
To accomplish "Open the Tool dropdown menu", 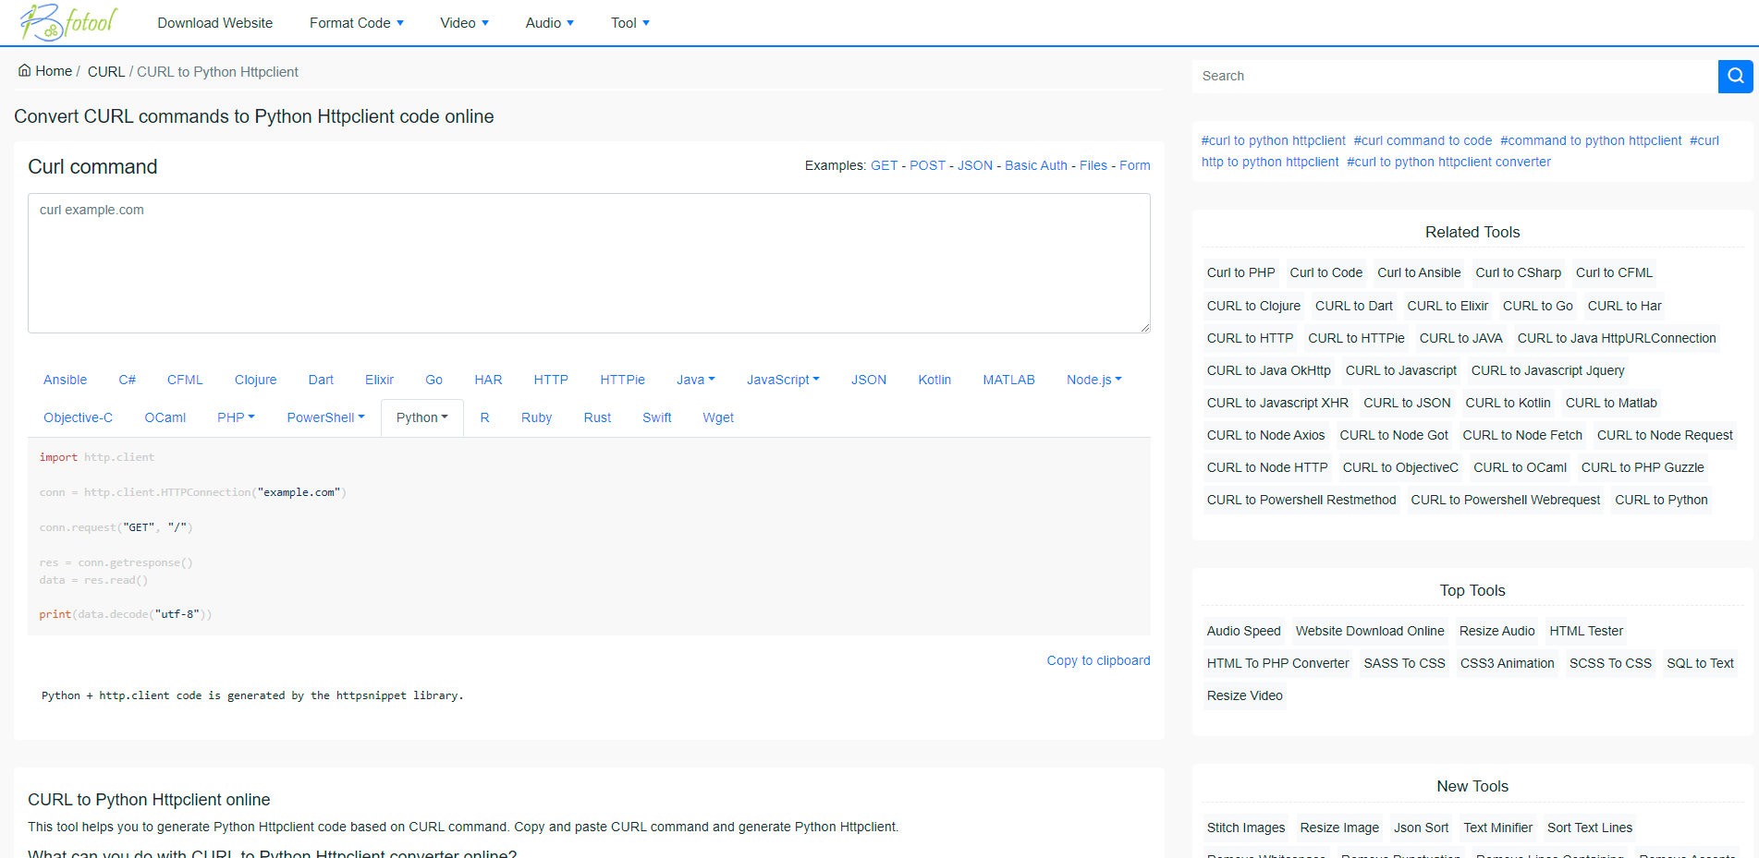I will tap(629, 23).
